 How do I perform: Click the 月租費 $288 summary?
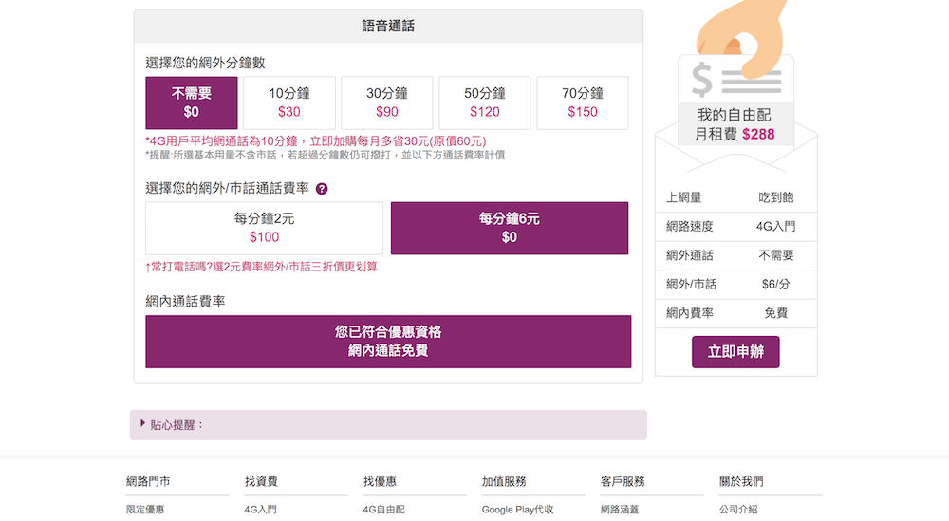(x=735, y=134)
